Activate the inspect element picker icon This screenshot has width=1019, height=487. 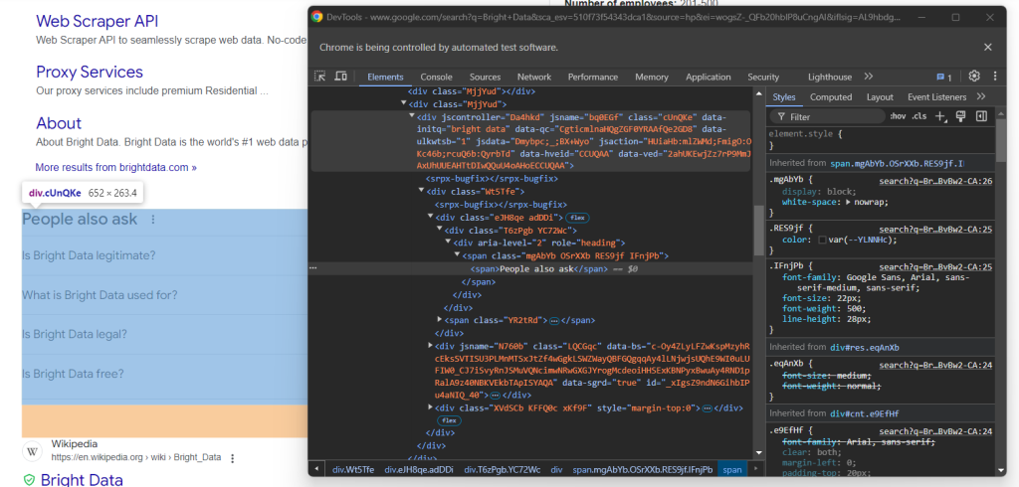tap(319, 76)
